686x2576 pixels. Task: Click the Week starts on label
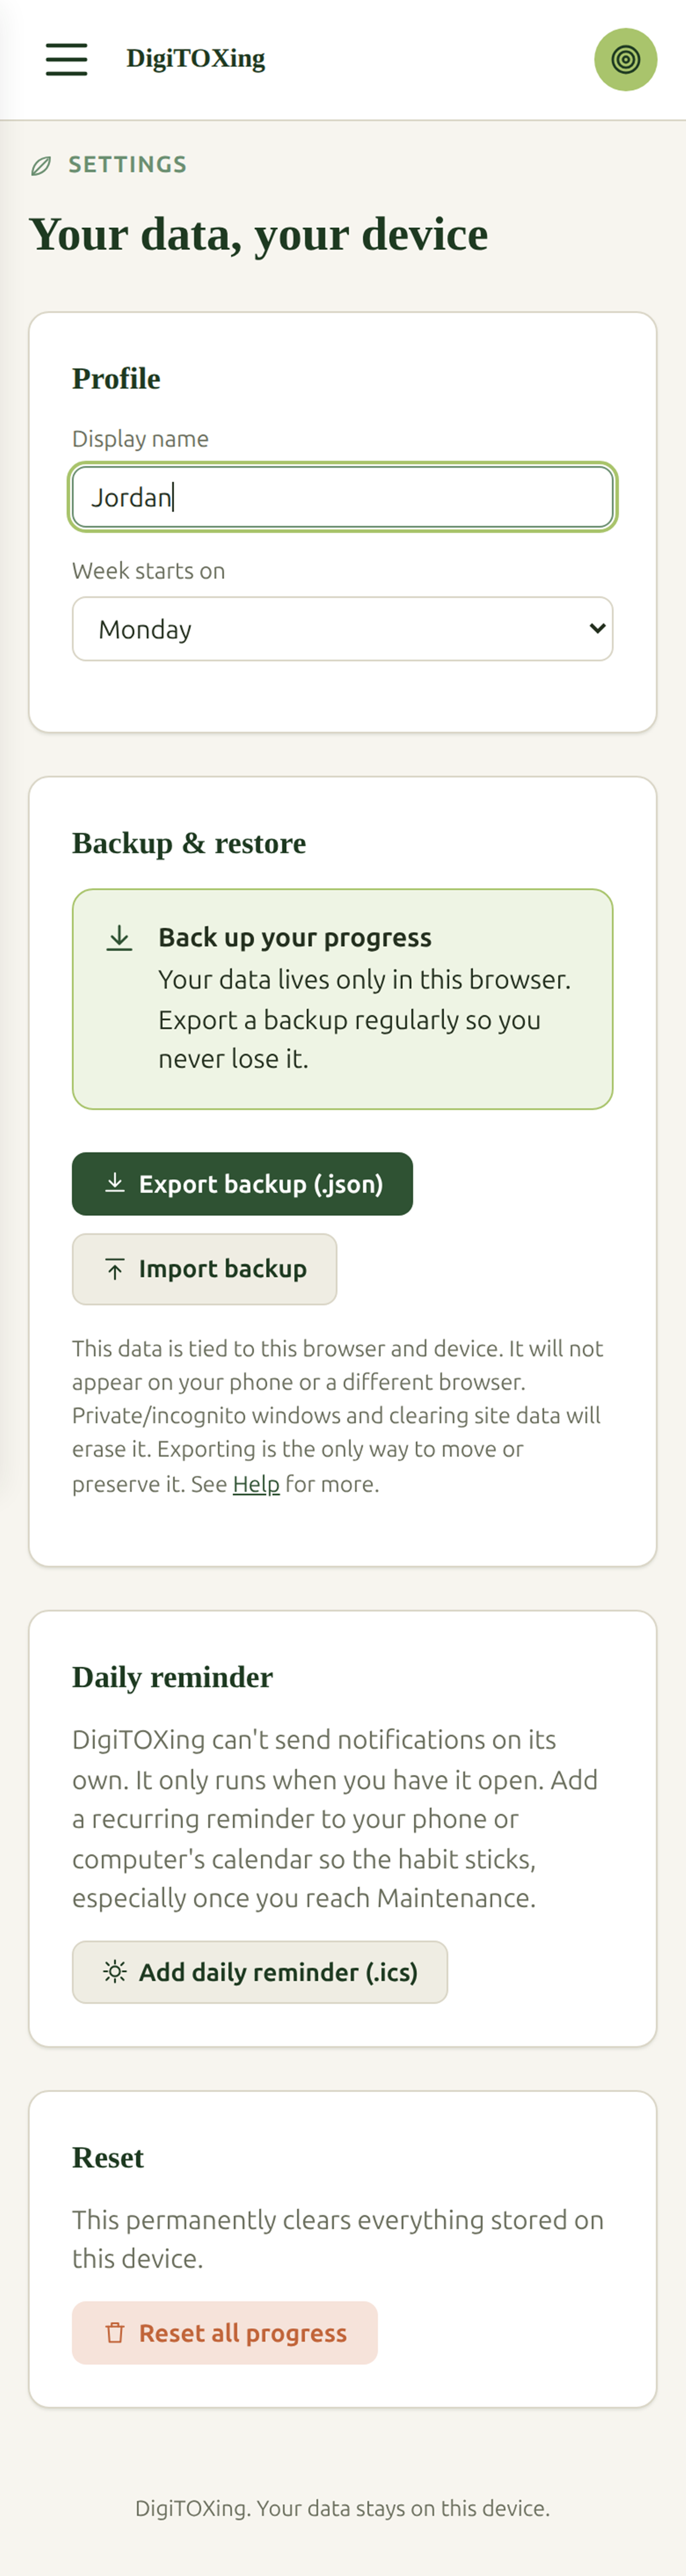pos(148,571)
